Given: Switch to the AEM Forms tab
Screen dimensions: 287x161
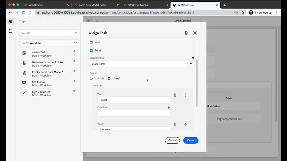Looking at the screenshot, I should [x=36, y=5].
